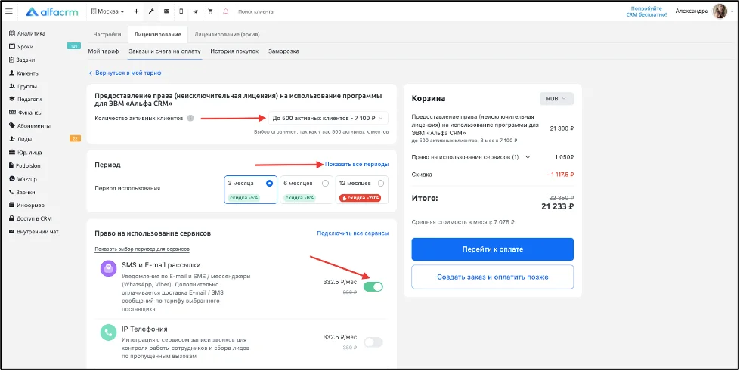Click the Внутренний чат message icon
Screen dimensions: 740x371
pyautogui.click(x=12, y=232)
